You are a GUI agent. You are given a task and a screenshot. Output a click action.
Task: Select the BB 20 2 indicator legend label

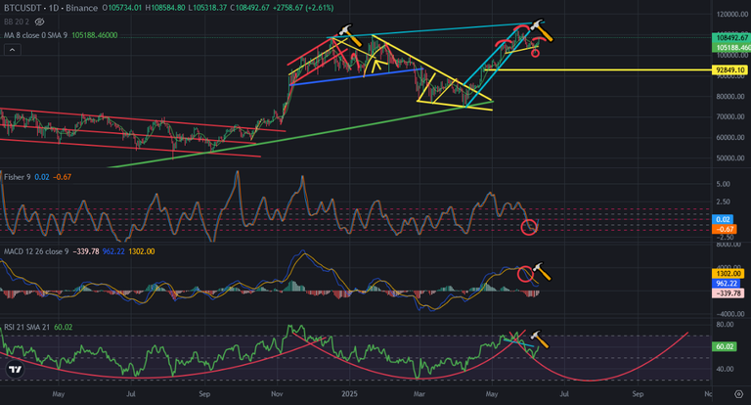point(17,22)
